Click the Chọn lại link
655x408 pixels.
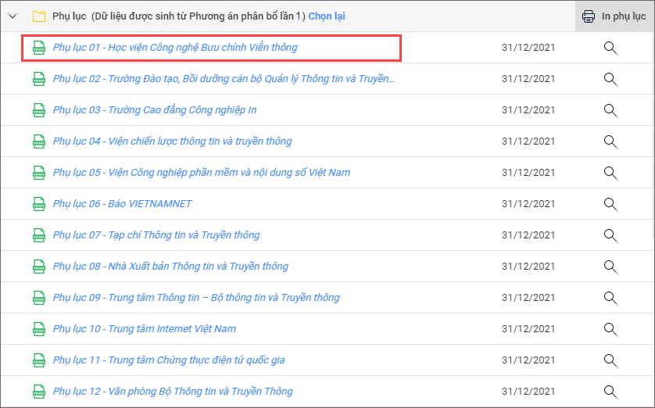(x=326, y=16)
